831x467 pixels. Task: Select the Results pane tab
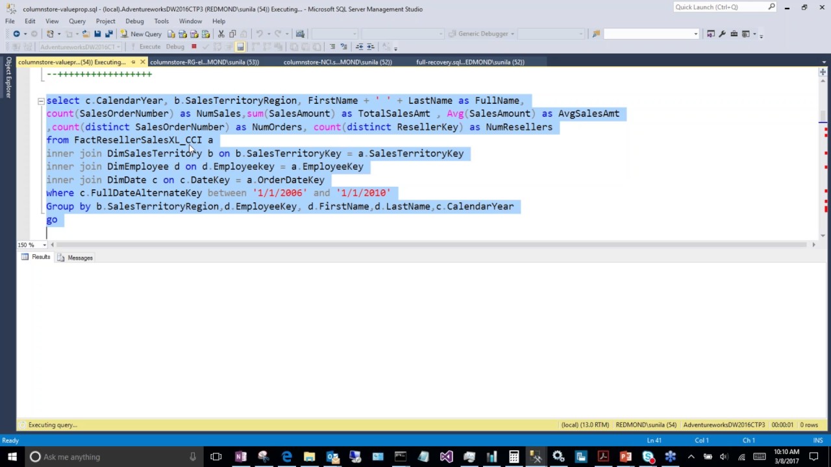point(35,257)
